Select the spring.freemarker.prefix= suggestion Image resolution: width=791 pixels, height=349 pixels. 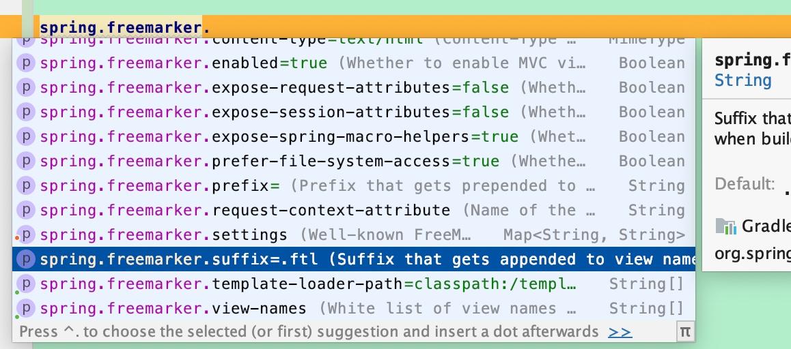[x=354, y=186]
